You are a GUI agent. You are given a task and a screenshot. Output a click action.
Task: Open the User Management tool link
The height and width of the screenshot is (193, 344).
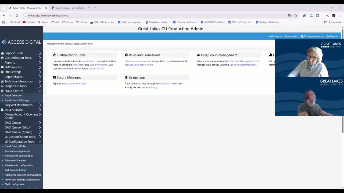[246, 61]
